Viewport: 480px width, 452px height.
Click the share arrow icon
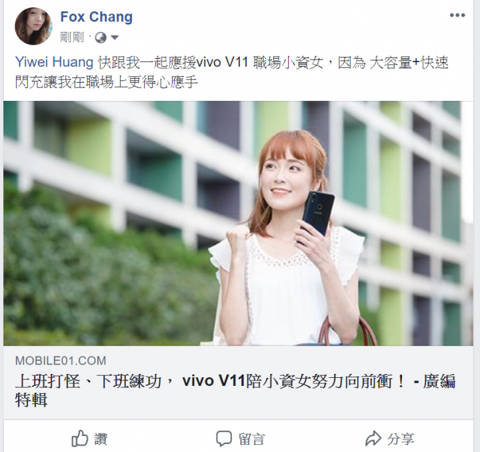[x=373, y=438]
